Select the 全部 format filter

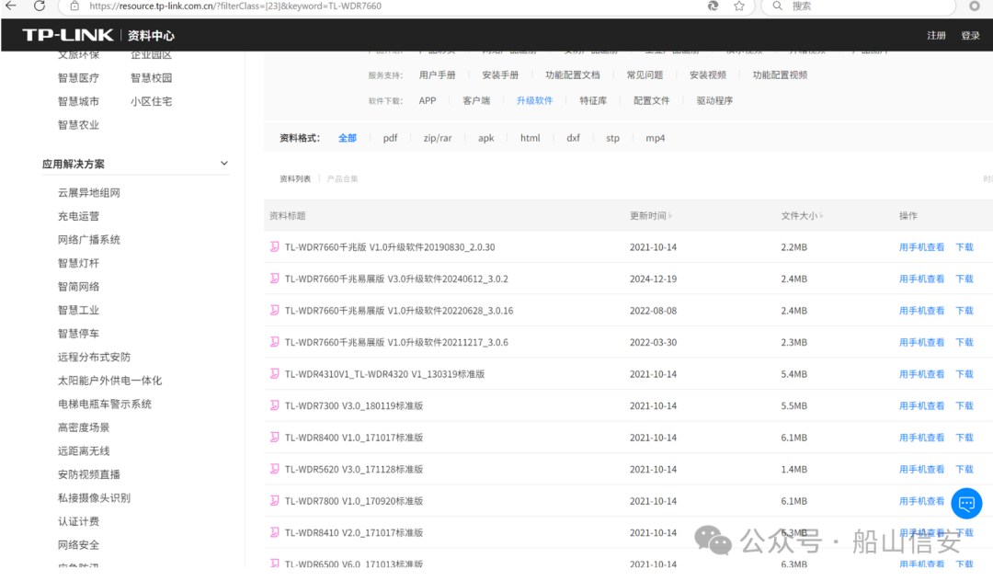347,138
